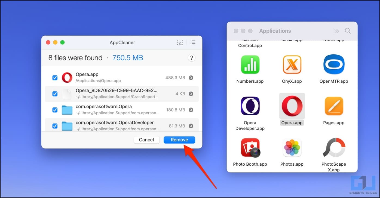Click the 'OpenMTP.app' label
The image size is (380, 198).
[x=334, y=81]
